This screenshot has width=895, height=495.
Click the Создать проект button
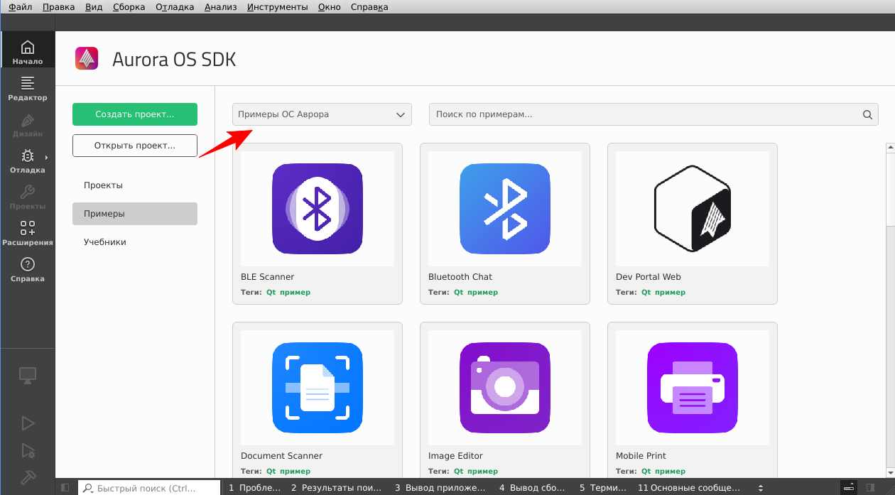[135, 114]
